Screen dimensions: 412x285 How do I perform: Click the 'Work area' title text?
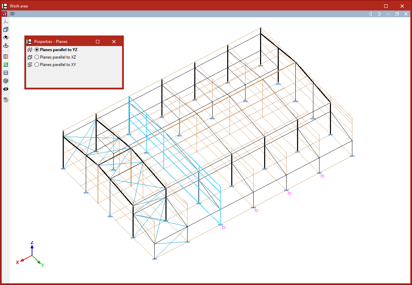coord(19,6)
